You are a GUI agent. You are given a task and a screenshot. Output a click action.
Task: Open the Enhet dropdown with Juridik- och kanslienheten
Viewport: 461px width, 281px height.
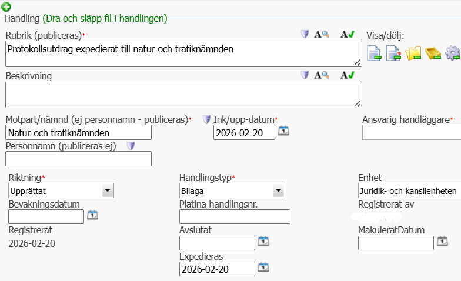coord(409,190)
